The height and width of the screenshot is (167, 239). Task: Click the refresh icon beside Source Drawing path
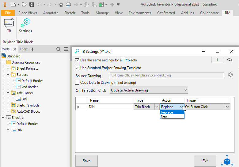pyautogui.click(x=230, y=75)
